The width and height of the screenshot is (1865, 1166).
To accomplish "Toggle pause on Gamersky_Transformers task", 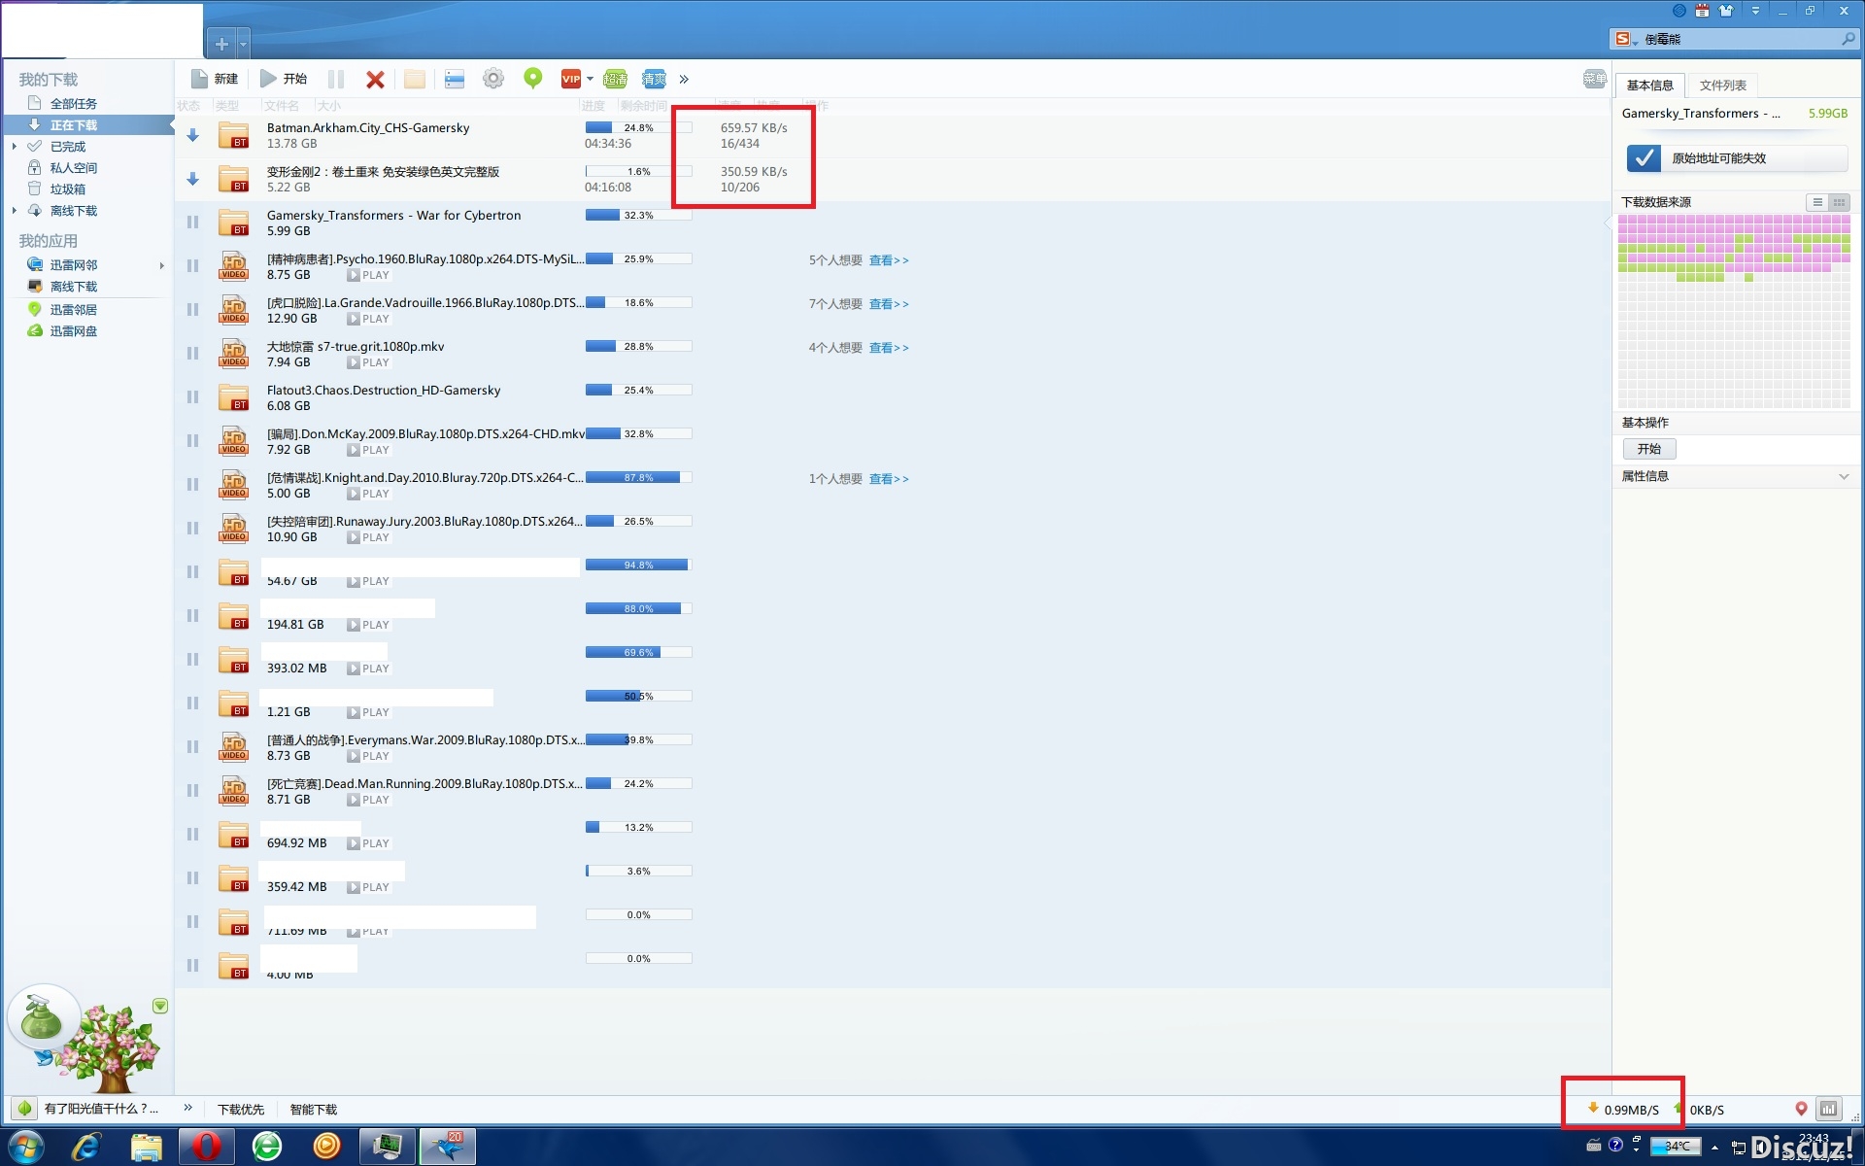I will [192, 223].
